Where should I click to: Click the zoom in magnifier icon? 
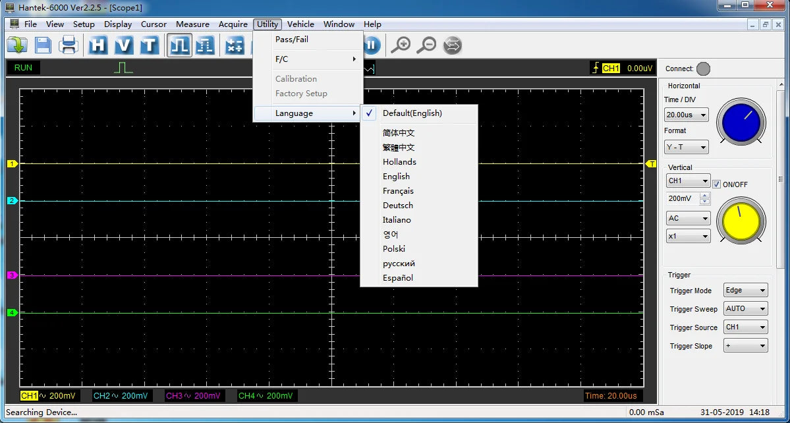click(401, 45)
